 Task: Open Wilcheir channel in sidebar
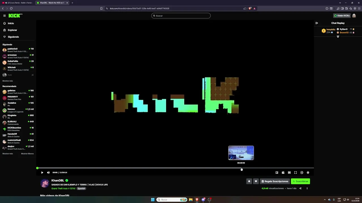(18, 69)
